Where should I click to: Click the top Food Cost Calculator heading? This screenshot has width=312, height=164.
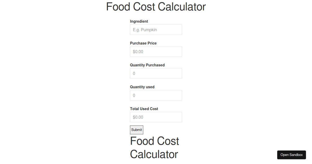156,7
